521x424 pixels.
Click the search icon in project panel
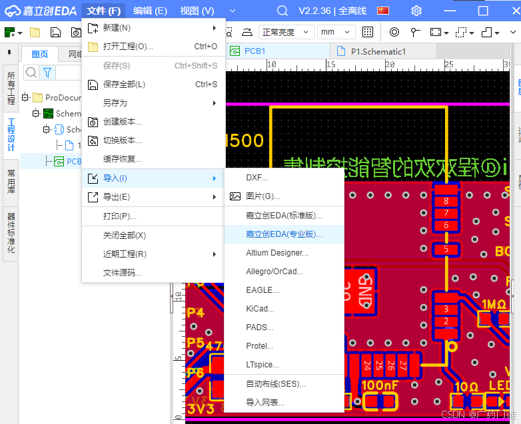pos(31,73)
